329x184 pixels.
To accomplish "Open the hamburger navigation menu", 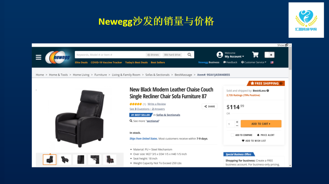I will coord(38,57).
